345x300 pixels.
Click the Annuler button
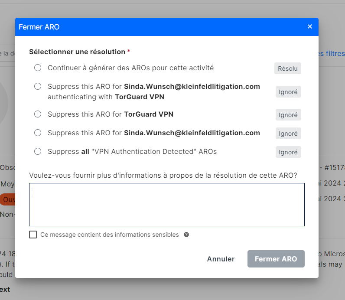click(x=221, y=259)
